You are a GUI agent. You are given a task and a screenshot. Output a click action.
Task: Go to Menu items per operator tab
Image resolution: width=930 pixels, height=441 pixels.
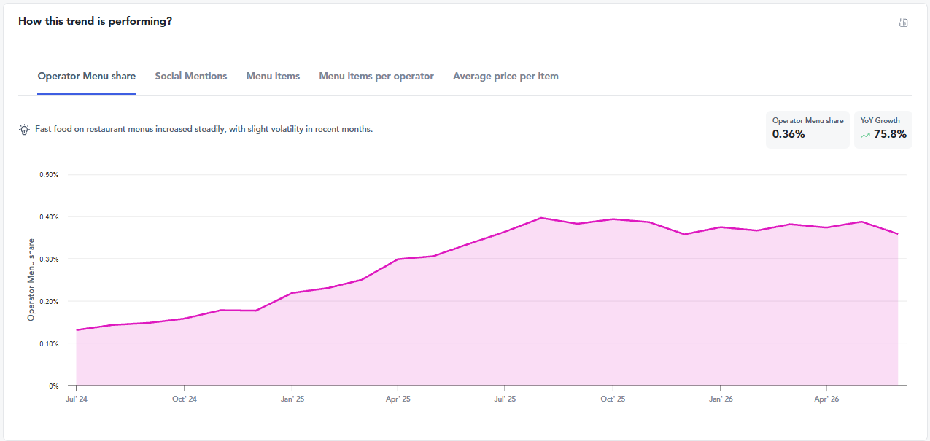pyautogui.click(x=376, y=76)
